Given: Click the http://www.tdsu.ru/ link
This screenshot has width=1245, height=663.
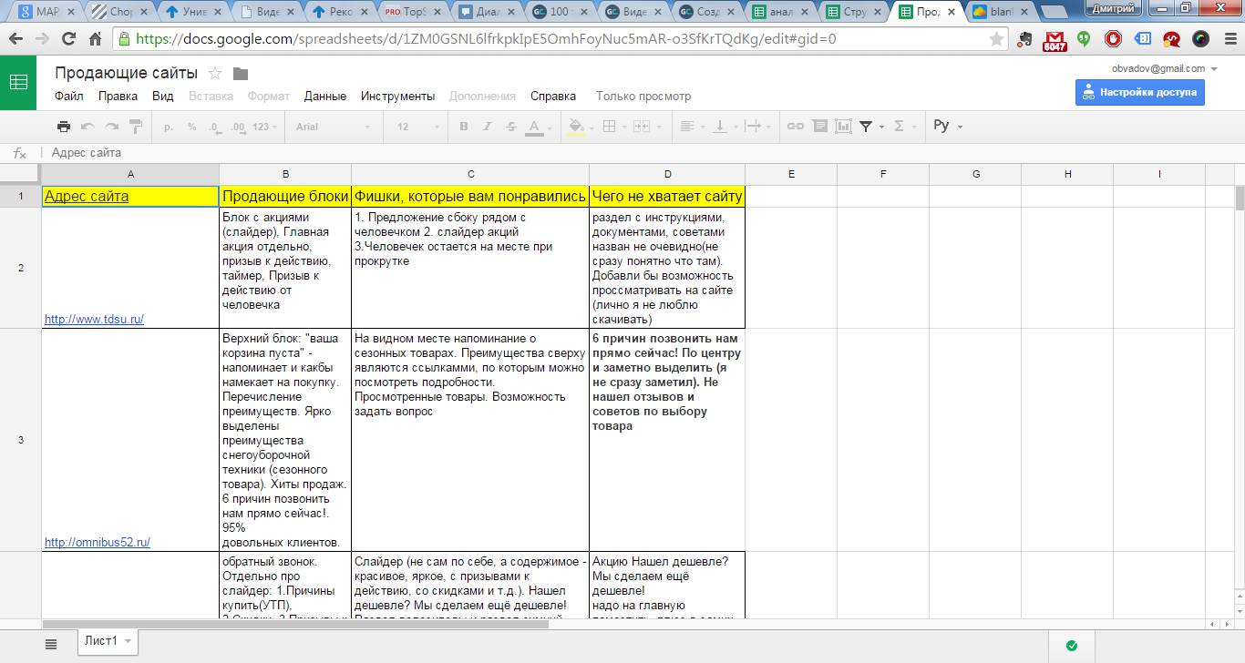Looking at the screenshot, I should (x=94, y=320).
